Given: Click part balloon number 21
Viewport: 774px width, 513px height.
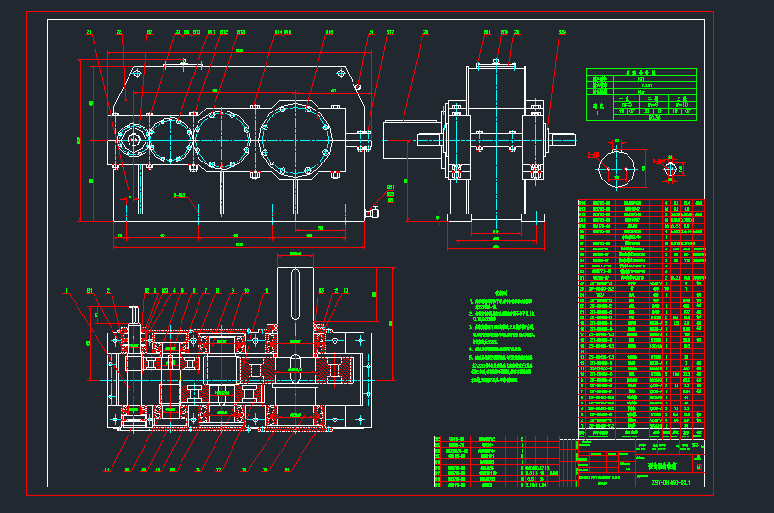Looking at the screenshot, I should click(90, 33).
